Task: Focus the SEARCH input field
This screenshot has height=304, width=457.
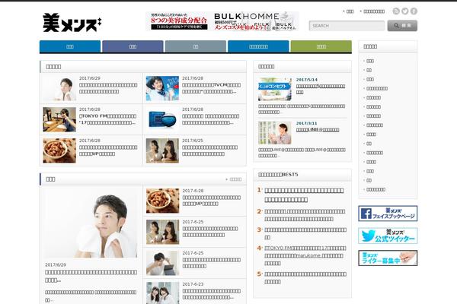Action: click(347, 26)
